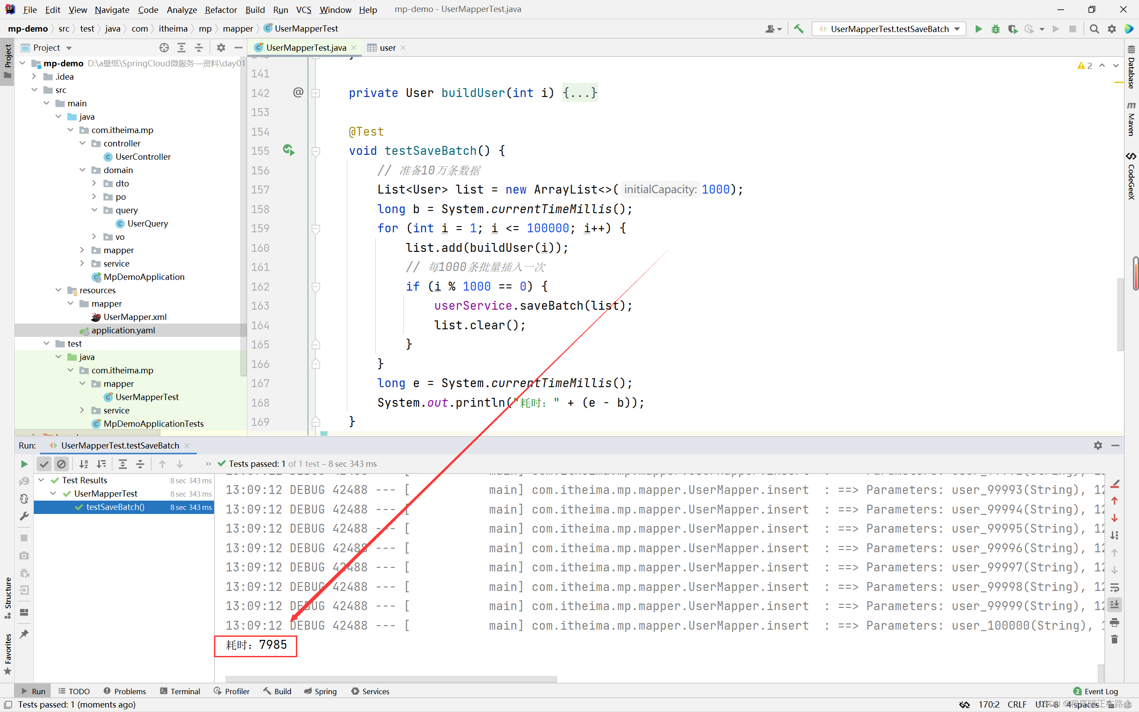Screen dimensions: 1139x712
Task: Open the Terminal tool window
Action: [x=180, y=691]
